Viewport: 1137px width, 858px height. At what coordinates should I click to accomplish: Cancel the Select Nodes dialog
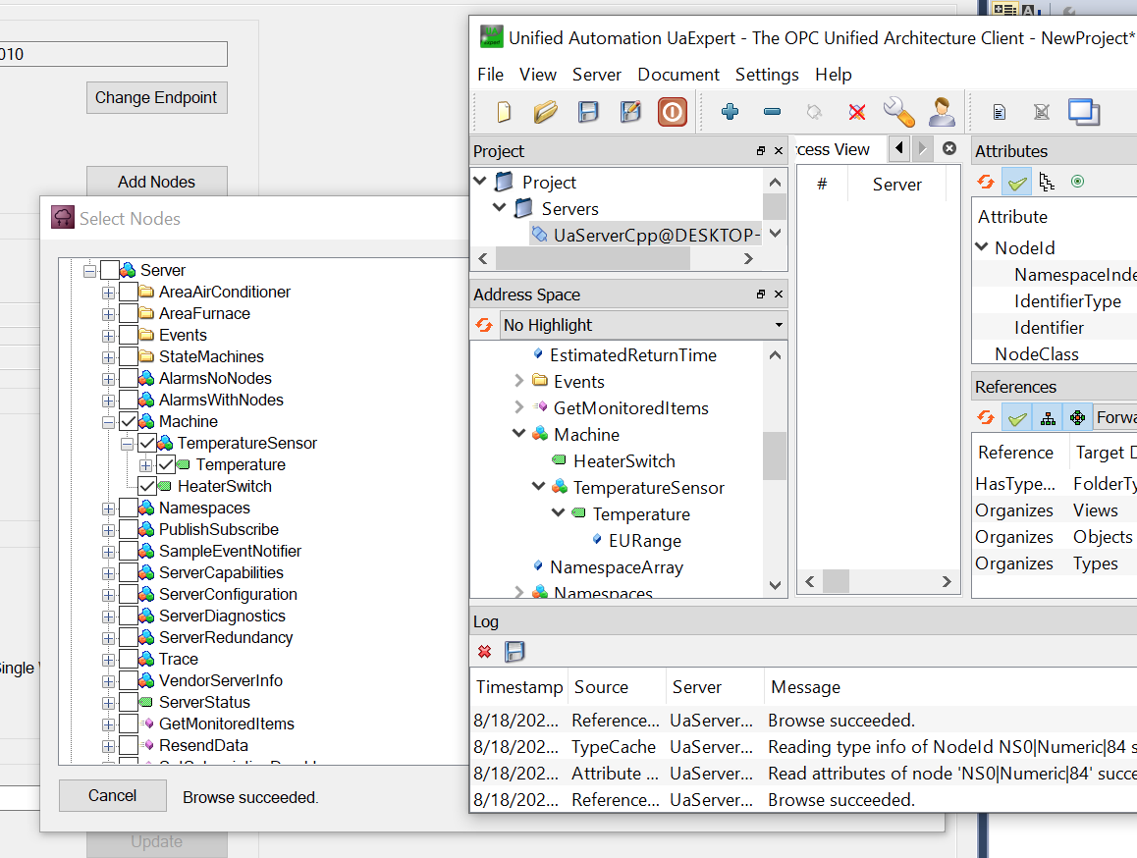(112, 795)
